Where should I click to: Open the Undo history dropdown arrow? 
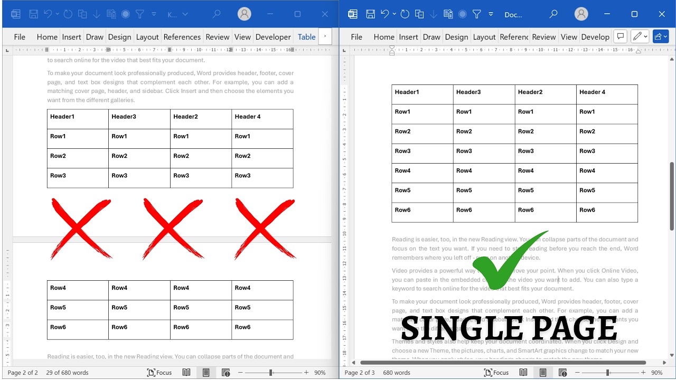point(58,14)
